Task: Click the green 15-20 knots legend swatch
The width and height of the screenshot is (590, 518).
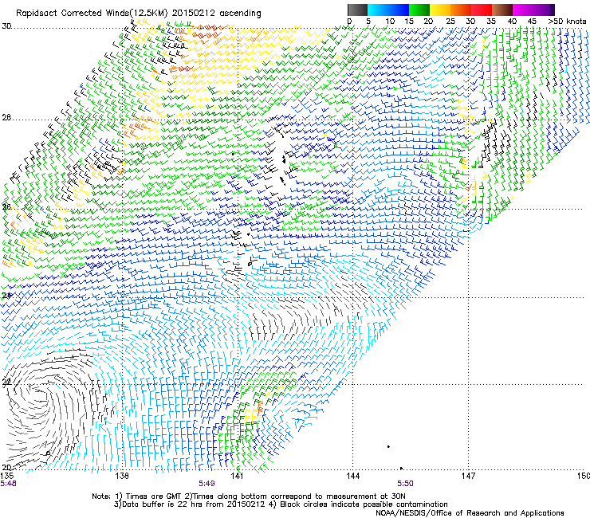Action: [419, 10]
